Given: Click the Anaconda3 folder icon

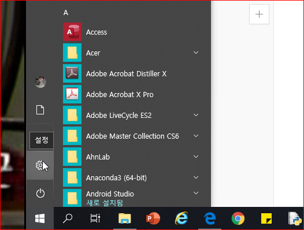Looking at the screenshot, I should coord(72,177).
